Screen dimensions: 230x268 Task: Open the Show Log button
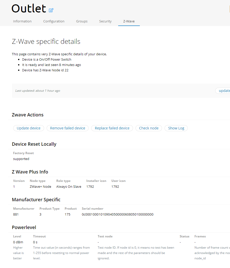pyautogui.click(x=176, y=128)
